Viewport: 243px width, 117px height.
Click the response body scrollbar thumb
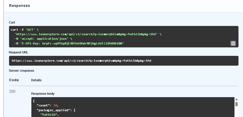(x=236, y=104)
